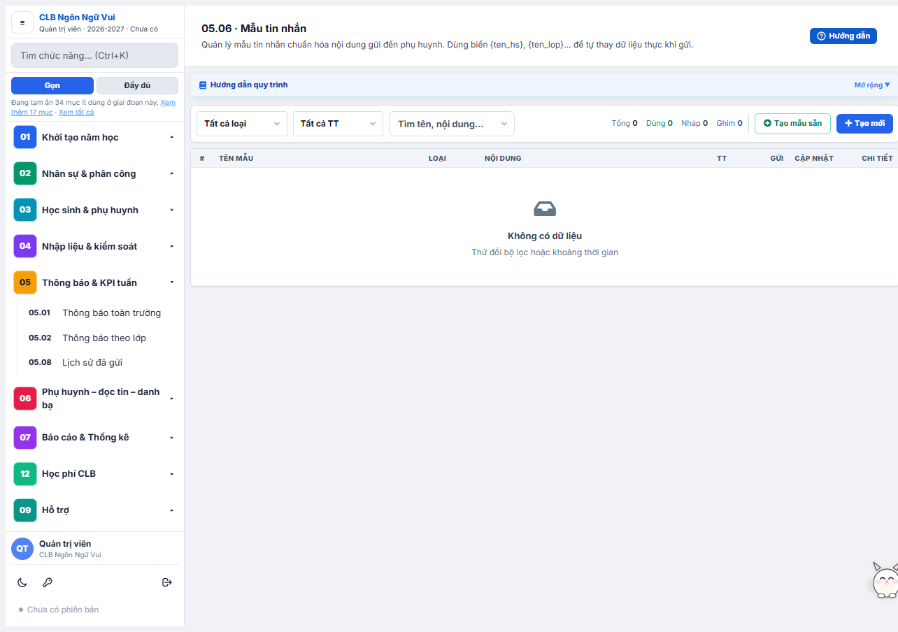898x632 pixels.
Task: Expand the Báo cáo & Thống kê section
Action: point(94,438)
